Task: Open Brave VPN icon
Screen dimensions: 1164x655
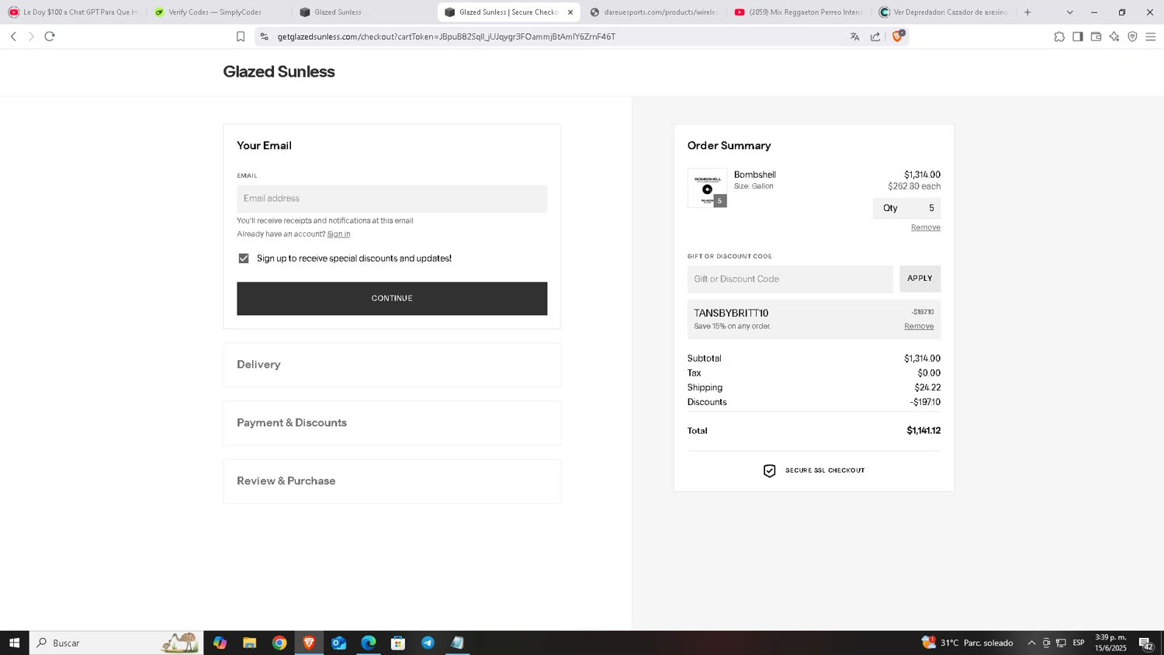Action: (x=1132, y=36)
